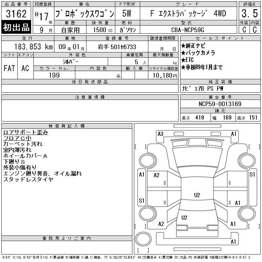Click the 検査員記入欄 section header
Screen dimensions: 262x262
[67, 126]
